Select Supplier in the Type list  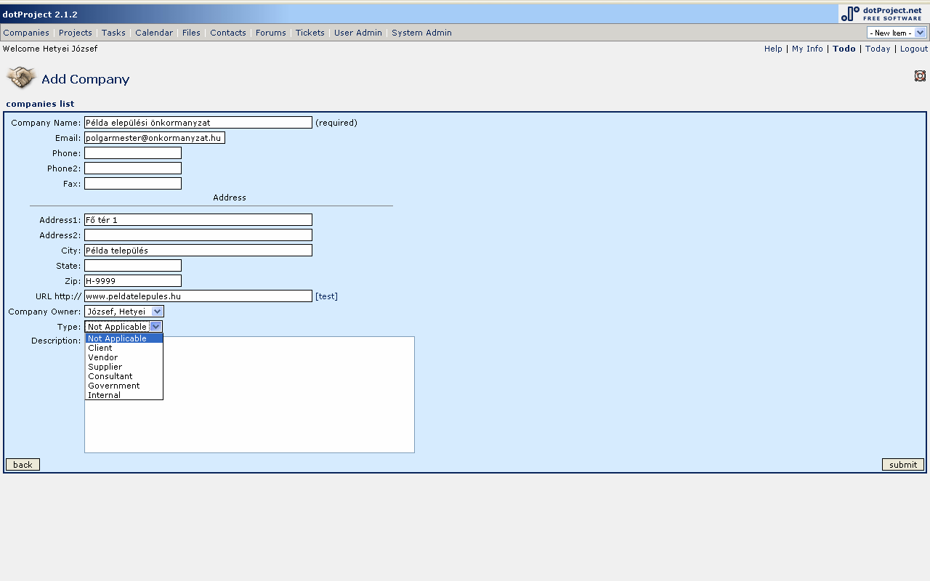point(124,367)
